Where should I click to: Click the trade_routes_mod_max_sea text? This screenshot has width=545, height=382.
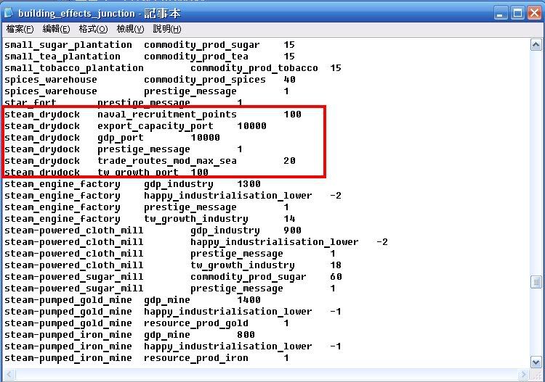(167, 161)
